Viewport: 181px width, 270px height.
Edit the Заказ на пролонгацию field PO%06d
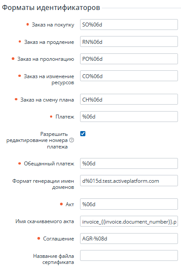click(129, 59)
